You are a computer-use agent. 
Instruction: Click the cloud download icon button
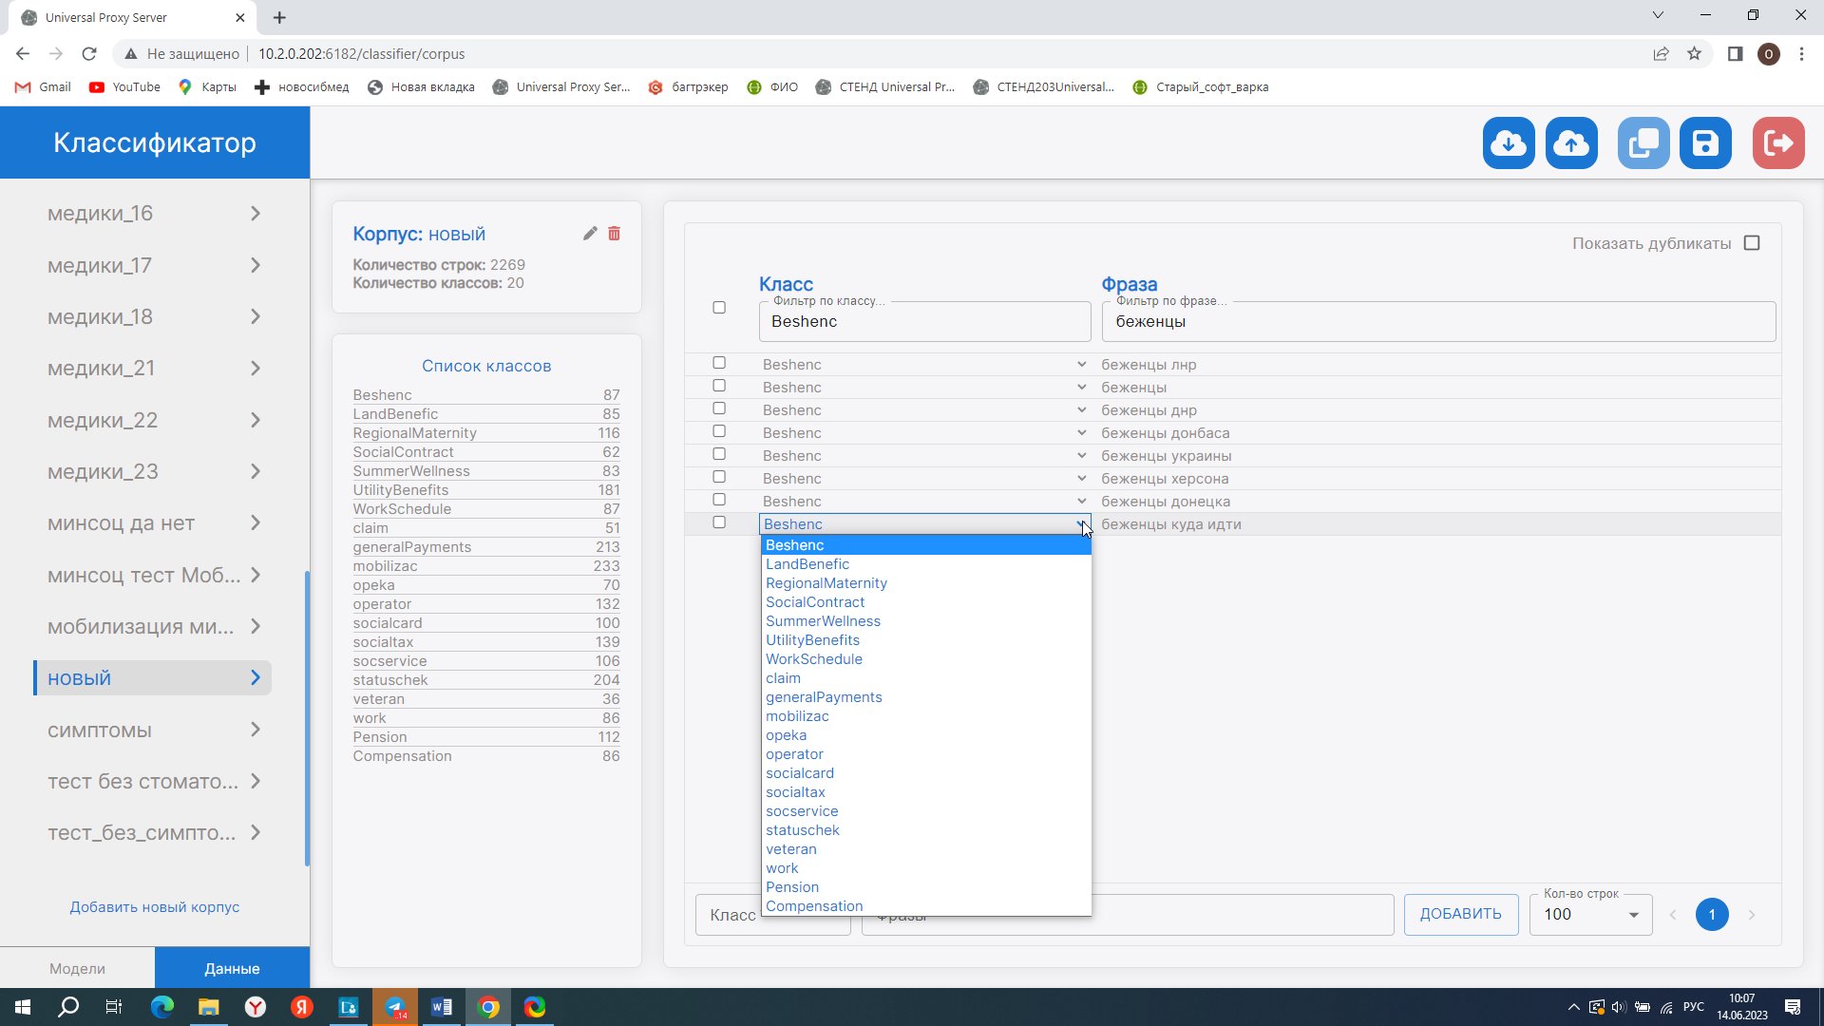[x=1509, y=143]
